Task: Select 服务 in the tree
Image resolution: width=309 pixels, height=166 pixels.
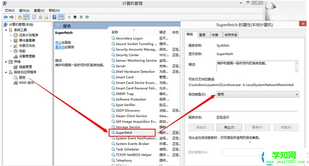Action: click(x=22, y=77)
